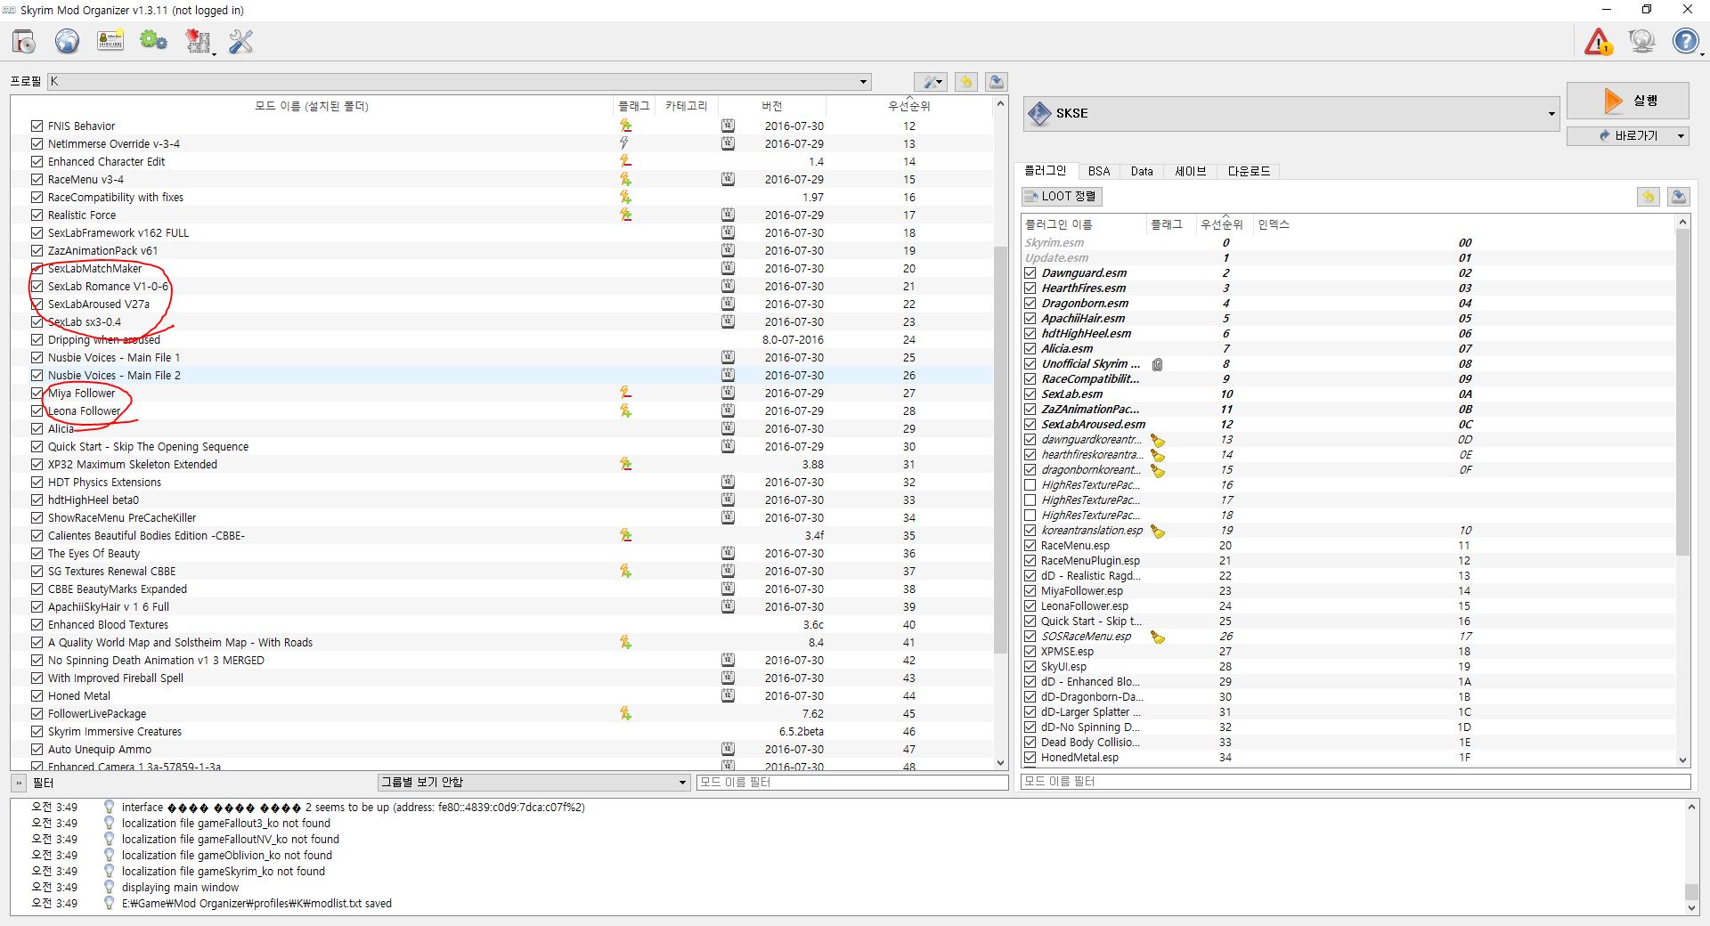Click the flag icon on FNIS Behavior row

[x=626, y=126]
